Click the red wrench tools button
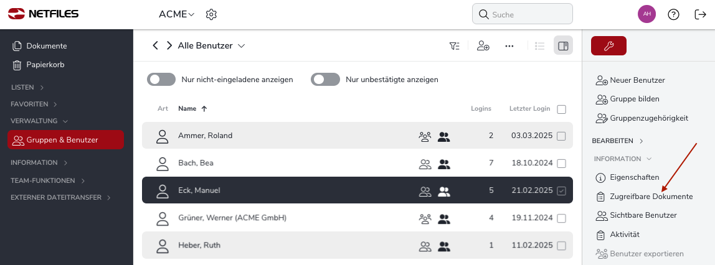Viewport: 715px width, 265px height. (608, 45)
